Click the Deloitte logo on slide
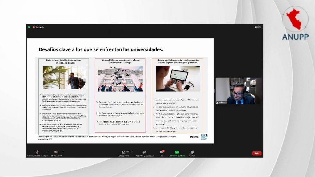Image resolution: width=315 pixels, height=177 pixels. point(194,137)
